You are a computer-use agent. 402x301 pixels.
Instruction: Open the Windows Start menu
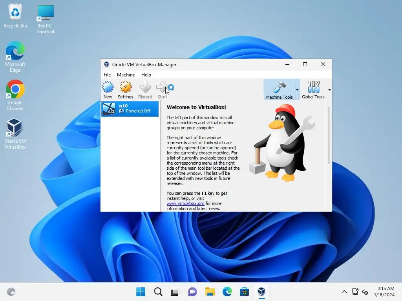point(141,292)
